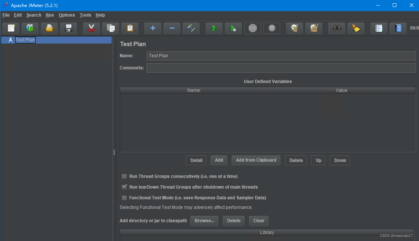Viewport: 419px width, 241px height.
Task: Click the classpath Clear button
Action: pyautogui.click(x=259, y=221)
